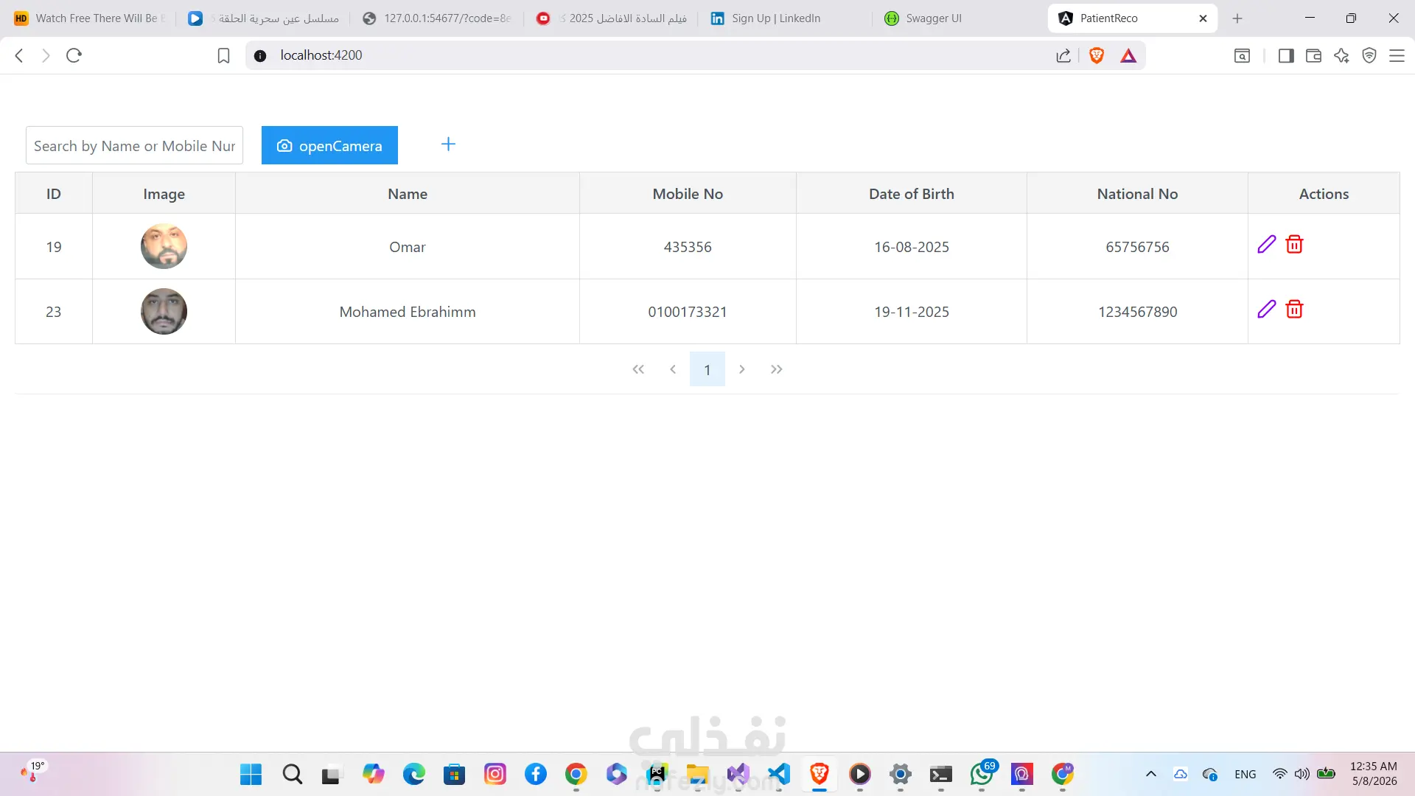This screenshot has height=796, width=1415.
Task: Toggle the browser sidebar panel
Action: point(1286,55)
